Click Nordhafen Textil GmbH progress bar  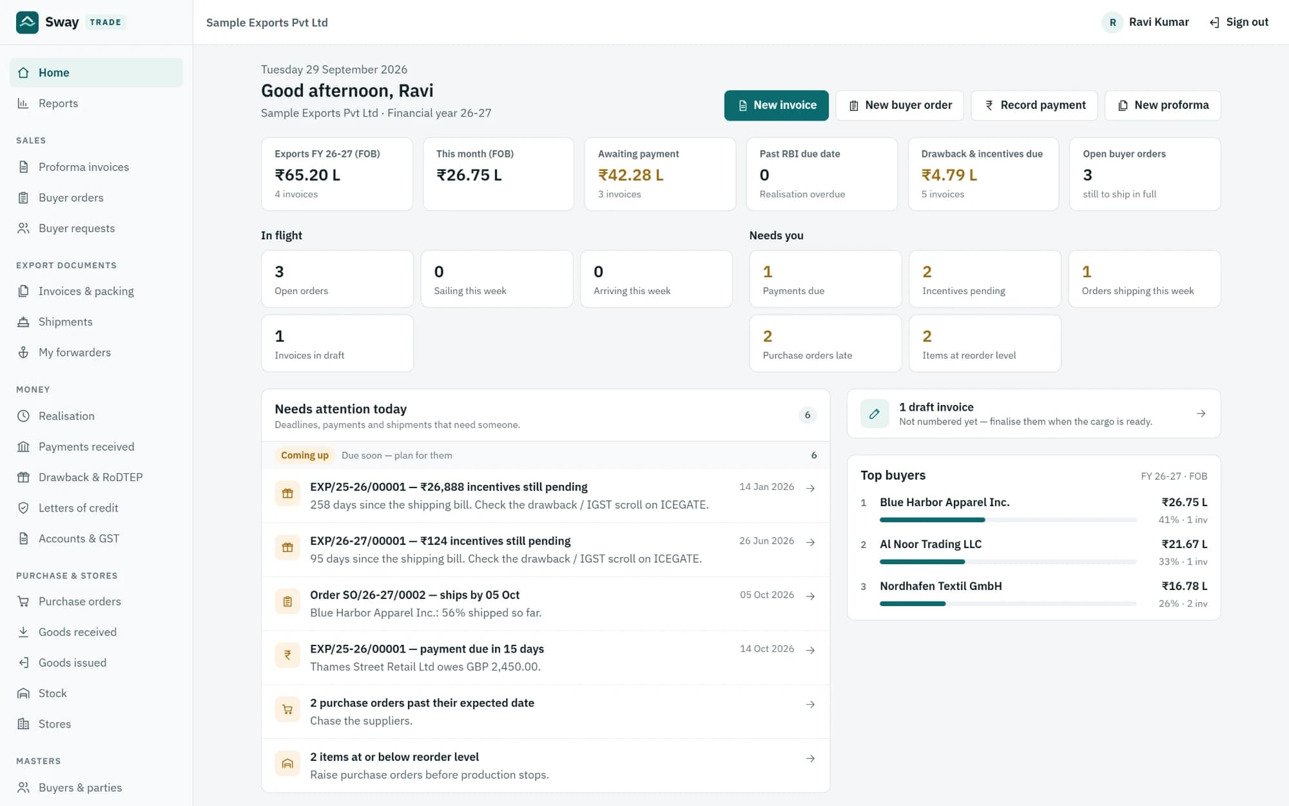tap(1008, 604)
